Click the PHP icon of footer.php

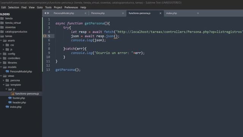[x=10, y=98]
